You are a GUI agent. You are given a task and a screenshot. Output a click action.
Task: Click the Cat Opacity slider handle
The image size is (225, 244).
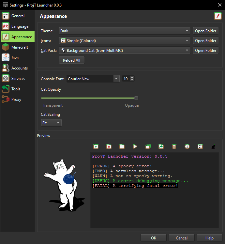pyautogui.click(x=136, y=98)
